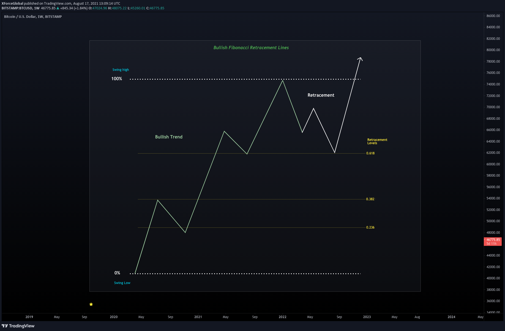Click the 2024 label on time axis
Viewport: 505px width, 331px height.
pyautogui.click(x=451, y=317)
